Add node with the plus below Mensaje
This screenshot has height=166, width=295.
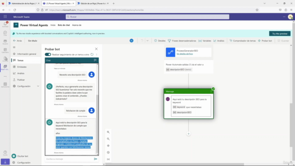click(189, 134)
